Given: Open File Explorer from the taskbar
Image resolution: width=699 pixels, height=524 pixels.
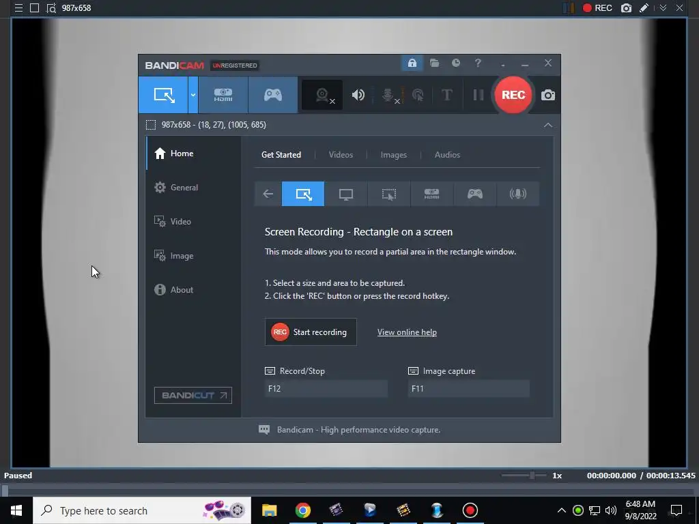Looking at the screenshot, I should (269, 510).
